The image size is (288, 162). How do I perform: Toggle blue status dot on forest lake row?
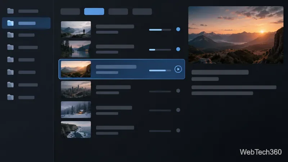(x=178, y=49)
